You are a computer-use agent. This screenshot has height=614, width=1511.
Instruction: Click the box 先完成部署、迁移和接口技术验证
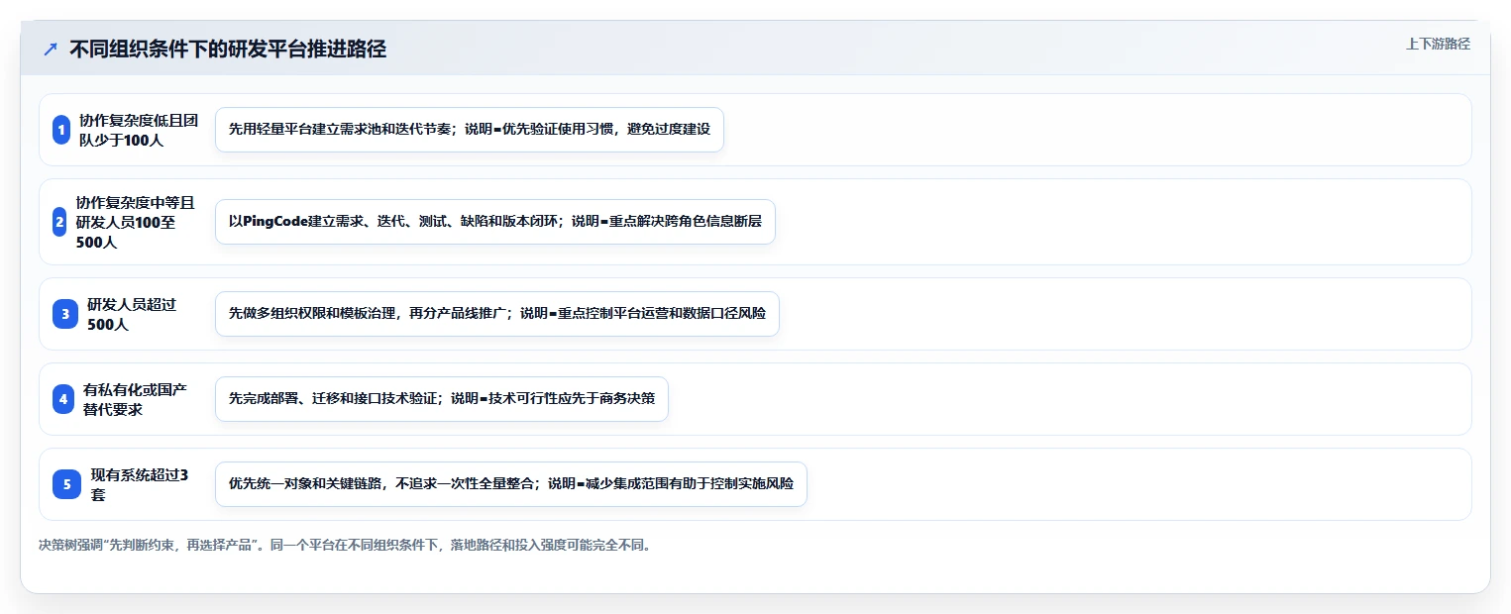tap(442, 399)
